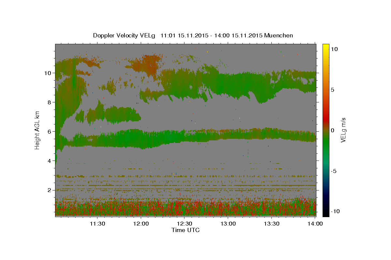Click the black bottom of the colorbar

(326, 214)
